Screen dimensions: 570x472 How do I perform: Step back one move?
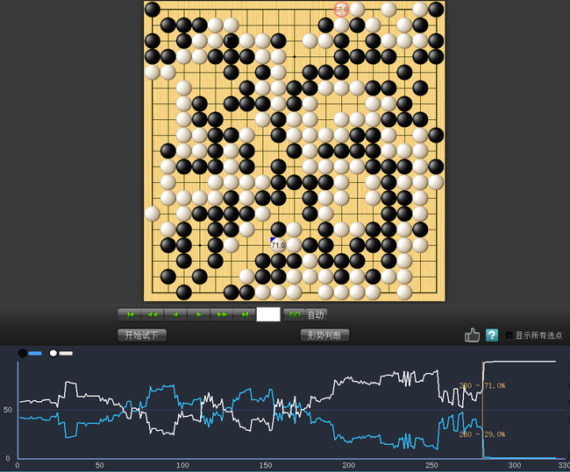(175, 314)
